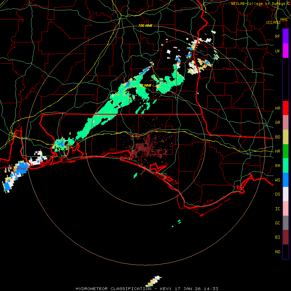Viewport: 291px width, 291px height.
Task: Click the ND black legend swatch
Action: [286, 252]
